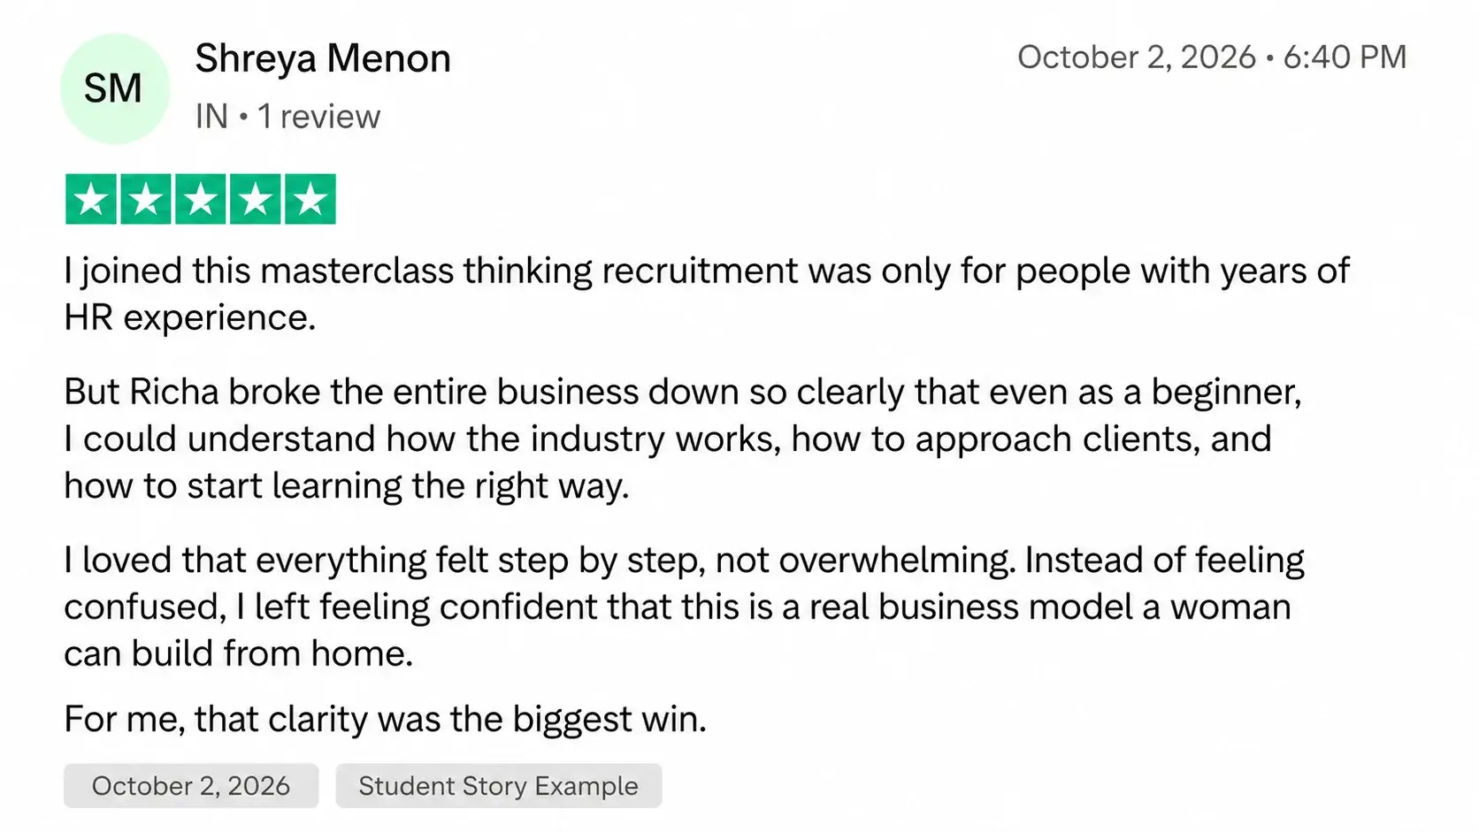
Task: Click the fourth green rating star
Action: pyautogui.click(x=256, y=199)
